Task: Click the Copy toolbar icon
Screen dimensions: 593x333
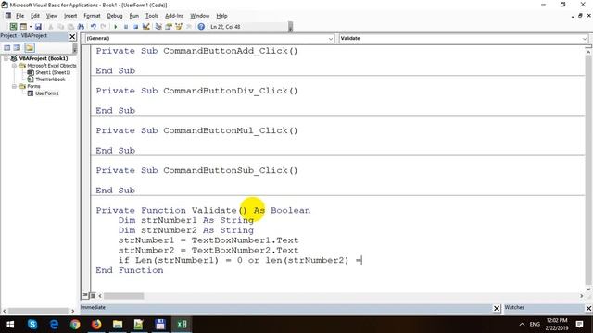Action: (60, 27)
